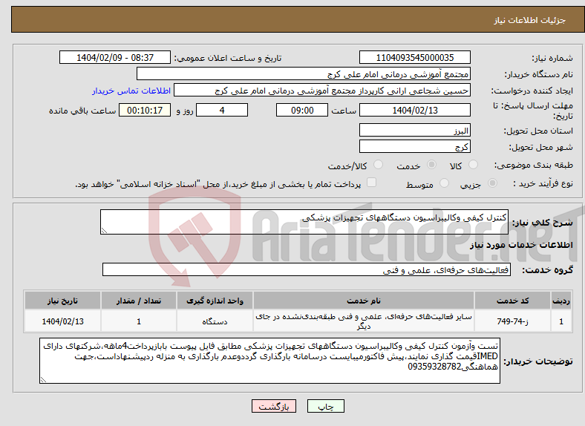585x426 pixels.
Task: Click the چاپ (print) button
Action: tap(325, 406)
